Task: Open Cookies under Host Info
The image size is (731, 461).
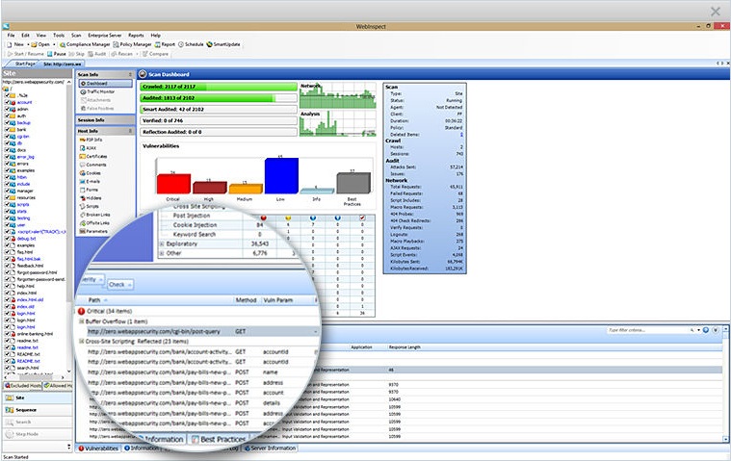Action: point(90,173)
